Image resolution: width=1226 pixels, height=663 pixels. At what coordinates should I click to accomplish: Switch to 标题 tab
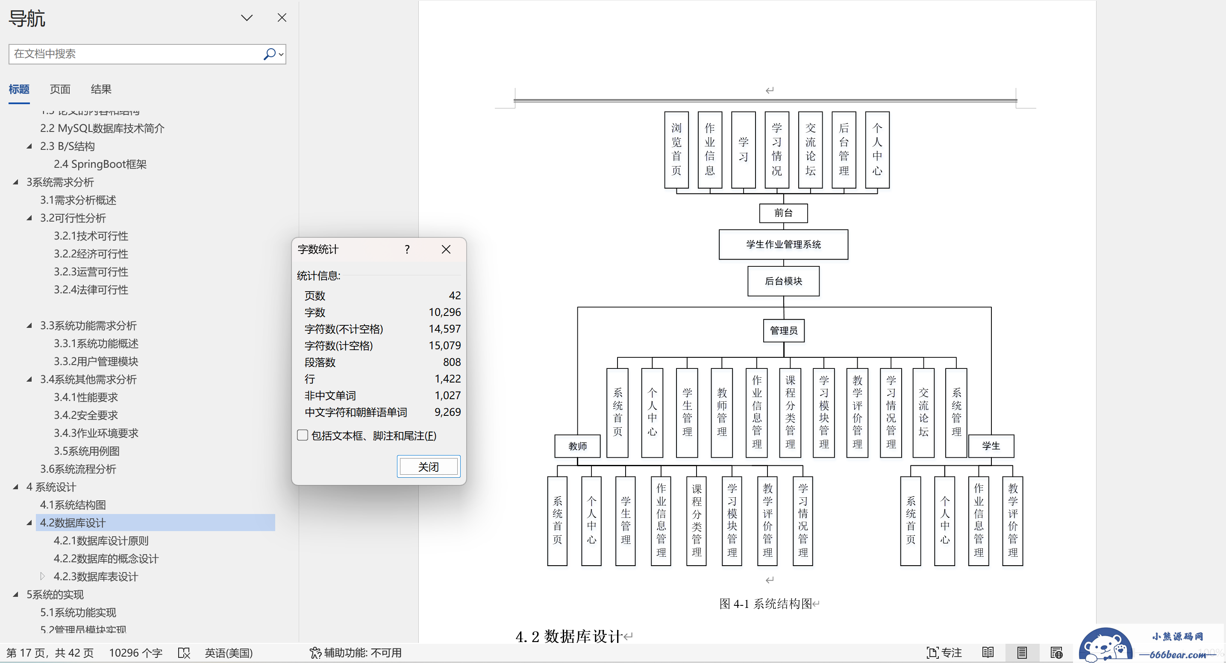(19, 89)
